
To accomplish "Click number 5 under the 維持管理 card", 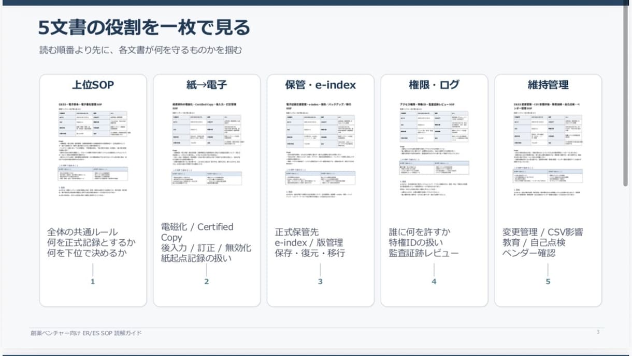I will [x=548, y=282].
